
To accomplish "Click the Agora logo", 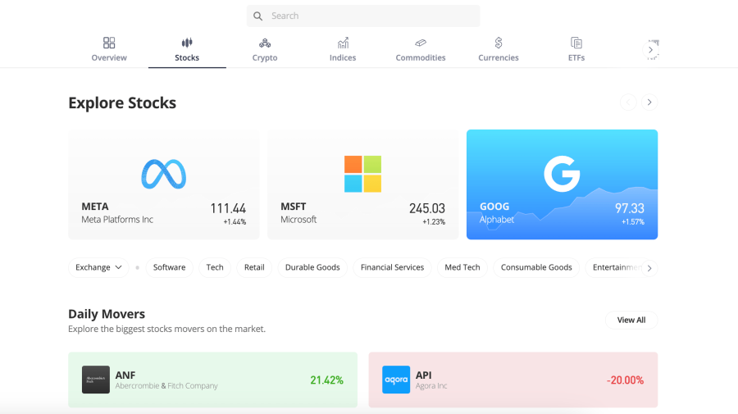I will tap(396, 380).
